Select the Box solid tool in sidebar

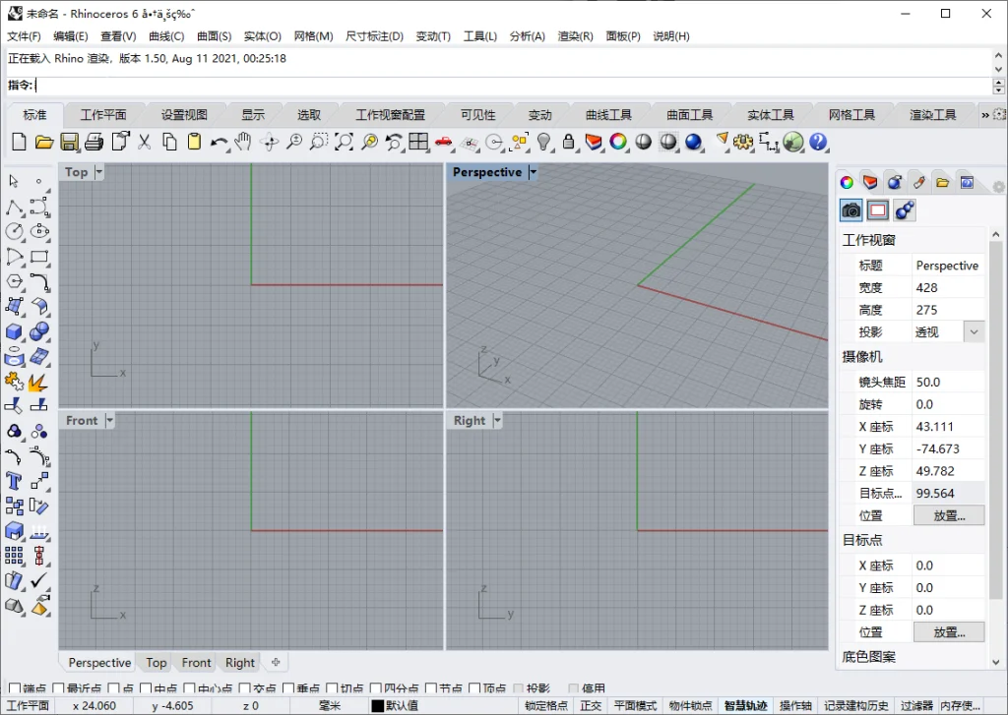pyautogui.click(x=14, y=331)
